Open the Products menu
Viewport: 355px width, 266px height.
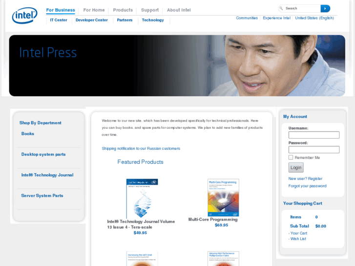[x=123, y=10]
